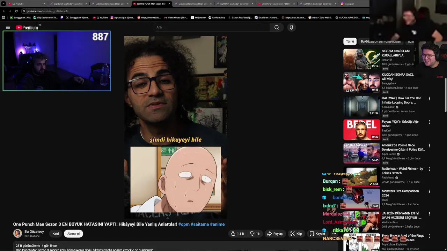Open the S Sport Plus bookmark
The width and height of the screenshot is (447, 251).
coord(240,17)
